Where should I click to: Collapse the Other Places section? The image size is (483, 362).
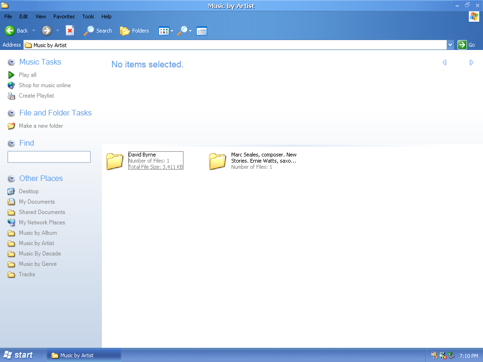[11, 179]
